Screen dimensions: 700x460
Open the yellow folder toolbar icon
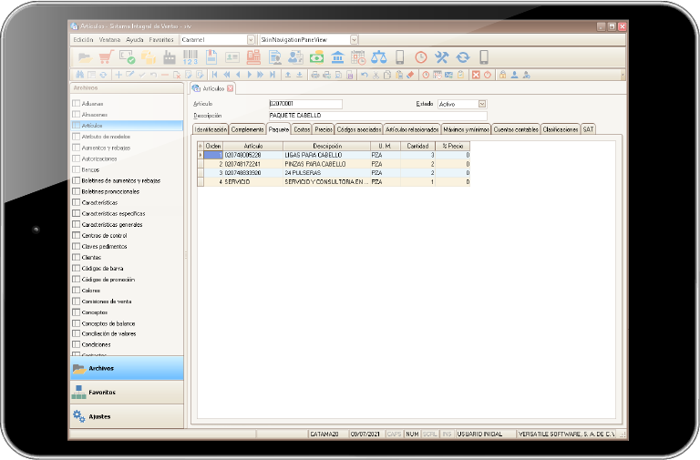(x=85, y=57)
